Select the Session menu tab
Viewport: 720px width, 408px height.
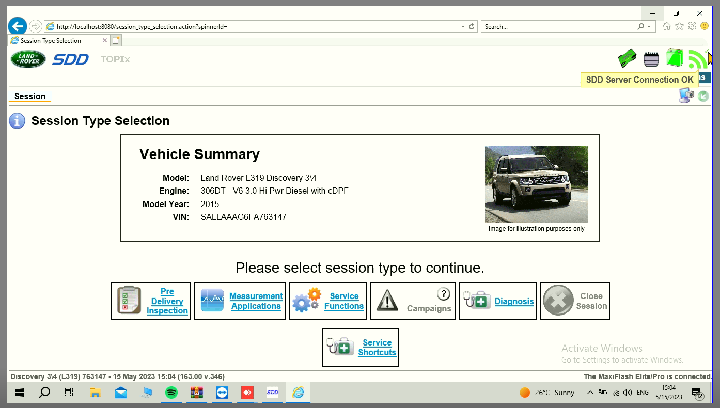click(x=30, y=96)
